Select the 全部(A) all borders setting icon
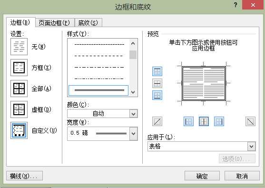The height and width of the screenshot is (188, 265). point(19,89)
